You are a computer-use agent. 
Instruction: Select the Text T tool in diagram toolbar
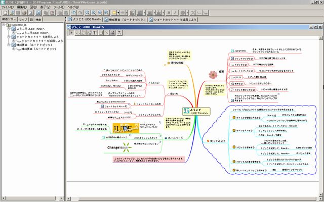pyautogui.click(x=95, y=32)
